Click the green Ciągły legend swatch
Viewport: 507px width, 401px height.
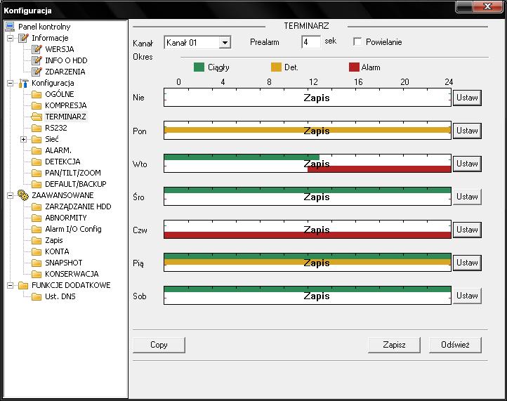tap(199, 68)
